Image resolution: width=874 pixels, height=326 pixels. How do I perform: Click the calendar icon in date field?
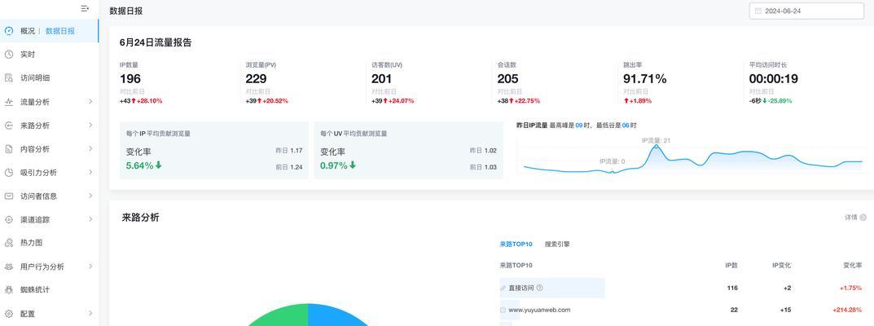[x=758, y=11]
